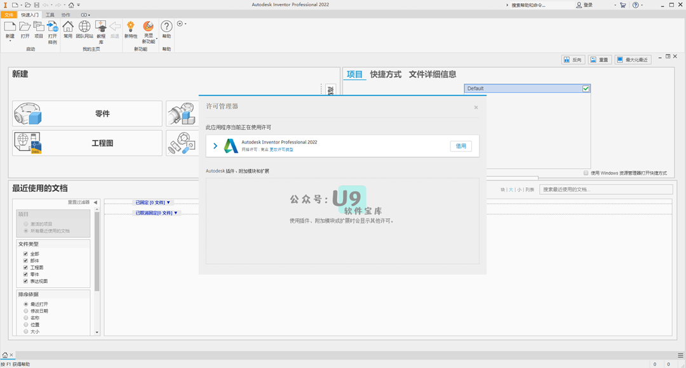
Task: Open 团队网站 (Team Web) globe icon
Action: point(84,27)
